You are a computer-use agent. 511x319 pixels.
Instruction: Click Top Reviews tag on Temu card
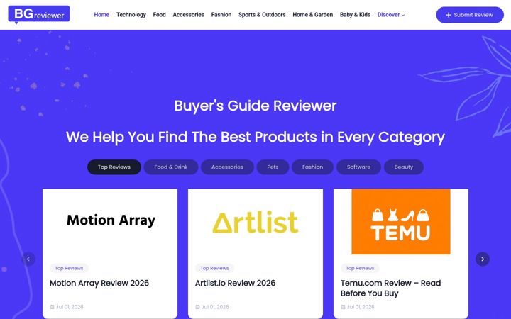pyautogui.click(x=360, y=268)
